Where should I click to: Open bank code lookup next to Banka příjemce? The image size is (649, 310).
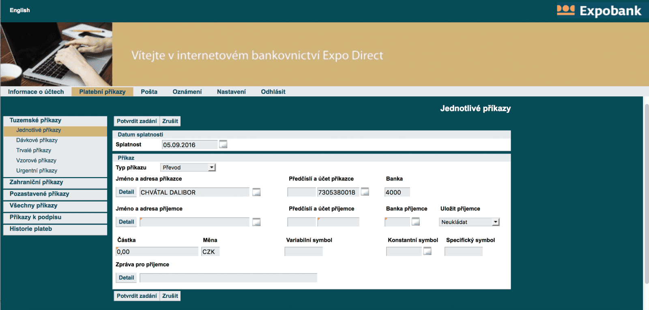click(x=416, y=222)
